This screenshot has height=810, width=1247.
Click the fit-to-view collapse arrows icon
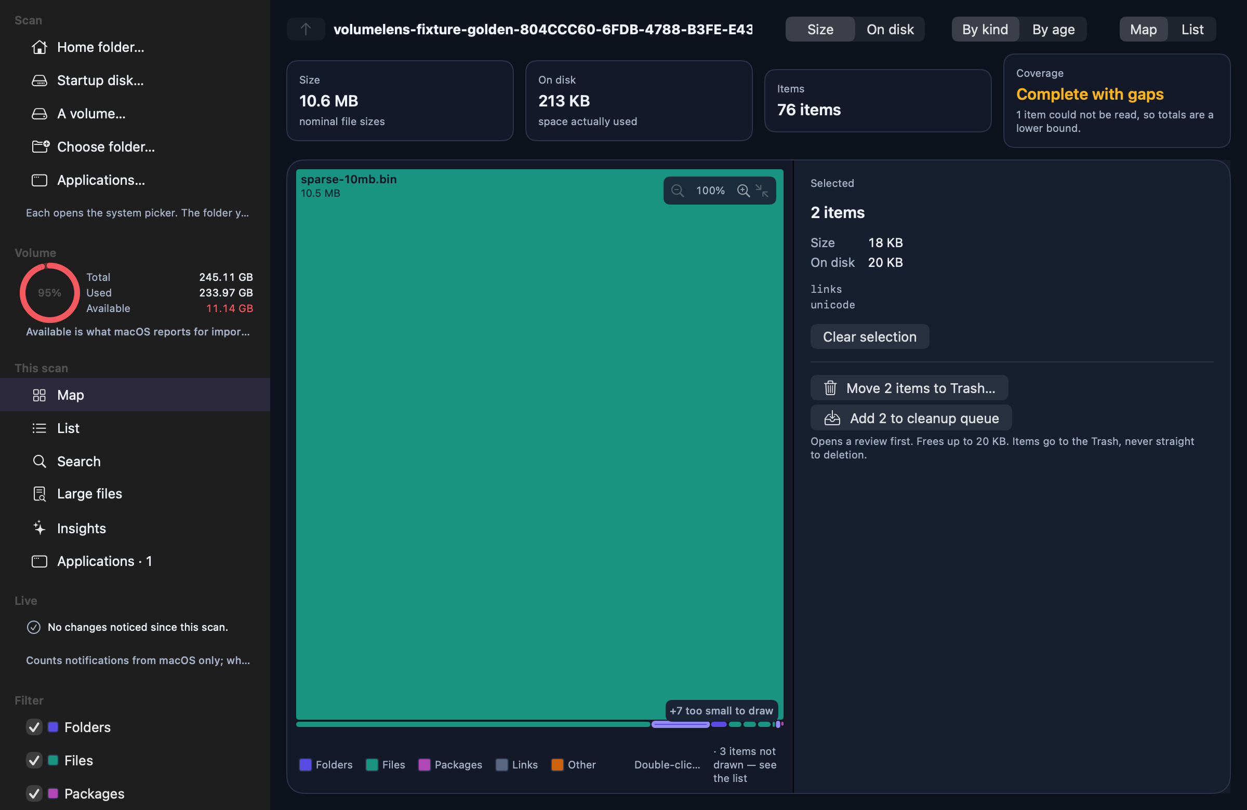(762, 191)
